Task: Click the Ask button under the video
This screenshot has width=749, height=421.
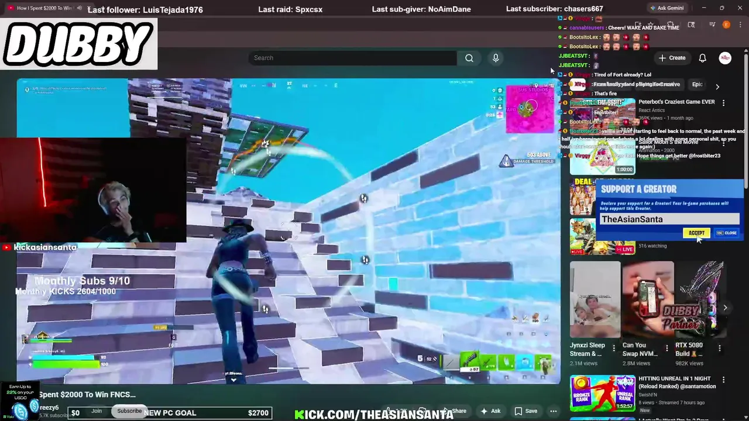Action: (x=490, y=411)
